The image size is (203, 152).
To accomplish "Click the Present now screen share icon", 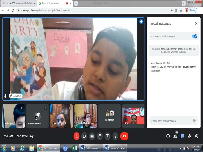I will tap(108, 136).
